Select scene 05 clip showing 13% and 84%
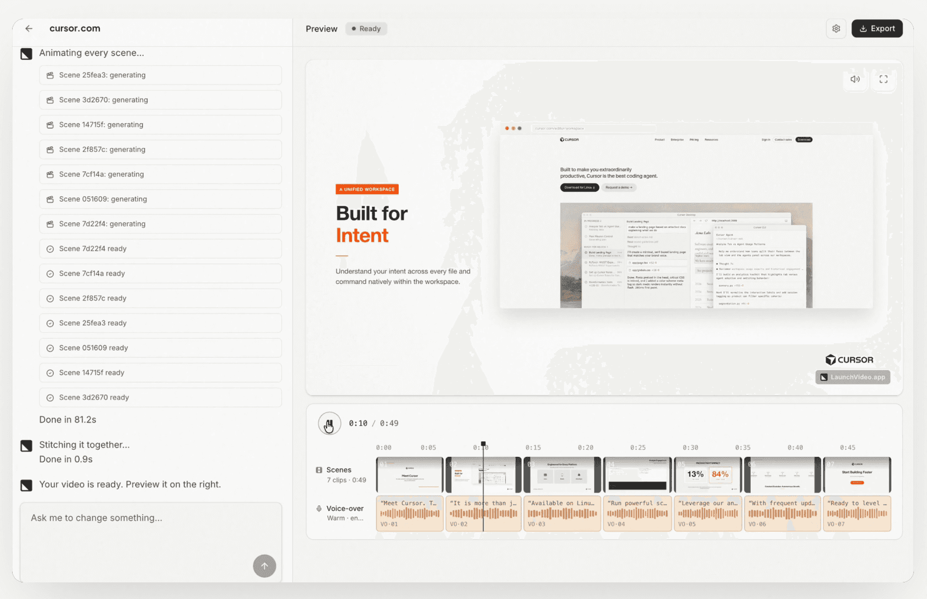The image size is (927, 599). tap(708, 475)
